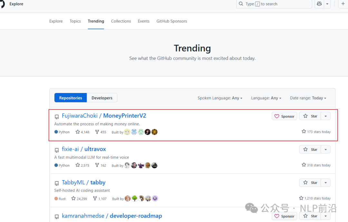Image resolution: width=348 pixels, height=222 pixels.
Task: Open FujiwaraChoki / MoneyPrinterV2 repository link
Action: coord(104,116)
